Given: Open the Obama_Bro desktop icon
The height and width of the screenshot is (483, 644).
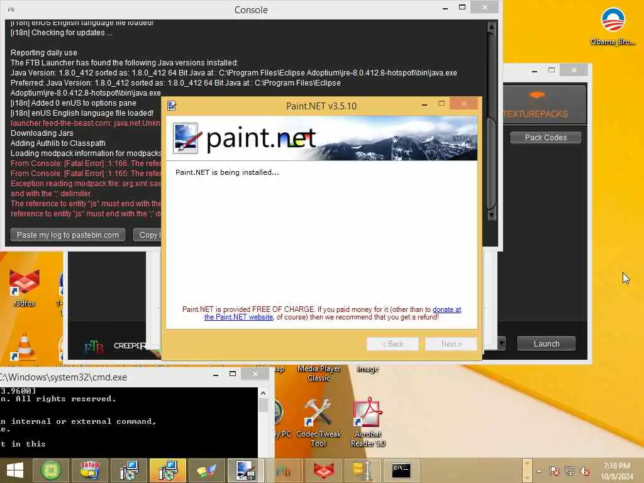Looking at the screenshot, I should click(x=613, y=26).
